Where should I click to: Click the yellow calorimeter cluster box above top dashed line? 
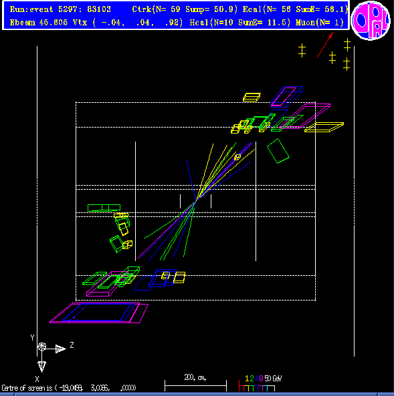click(252, 97)
